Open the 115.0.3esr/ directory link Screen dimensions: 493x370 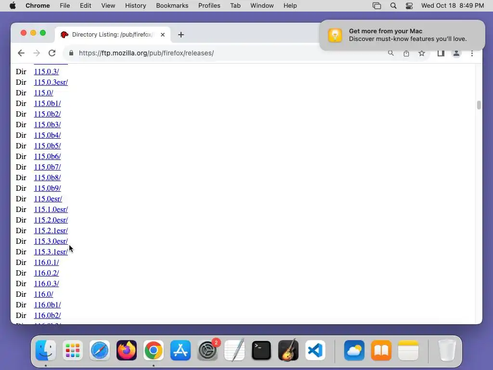[x=51, y=82]
